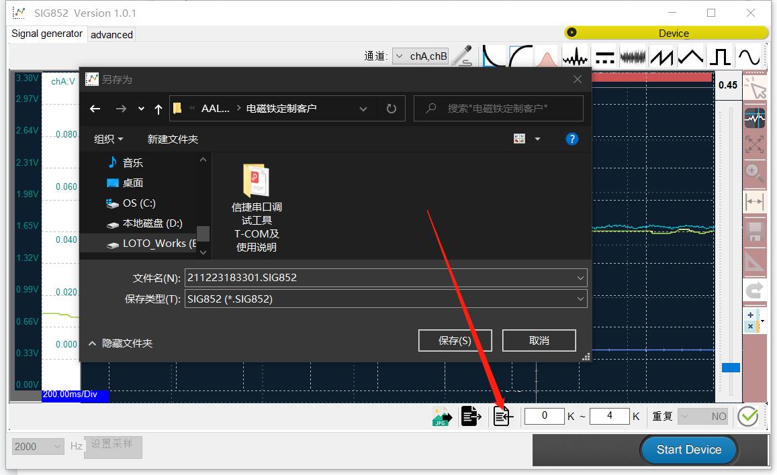
Task: Click the redo curved arrow icon
Action: pos(755,291)
